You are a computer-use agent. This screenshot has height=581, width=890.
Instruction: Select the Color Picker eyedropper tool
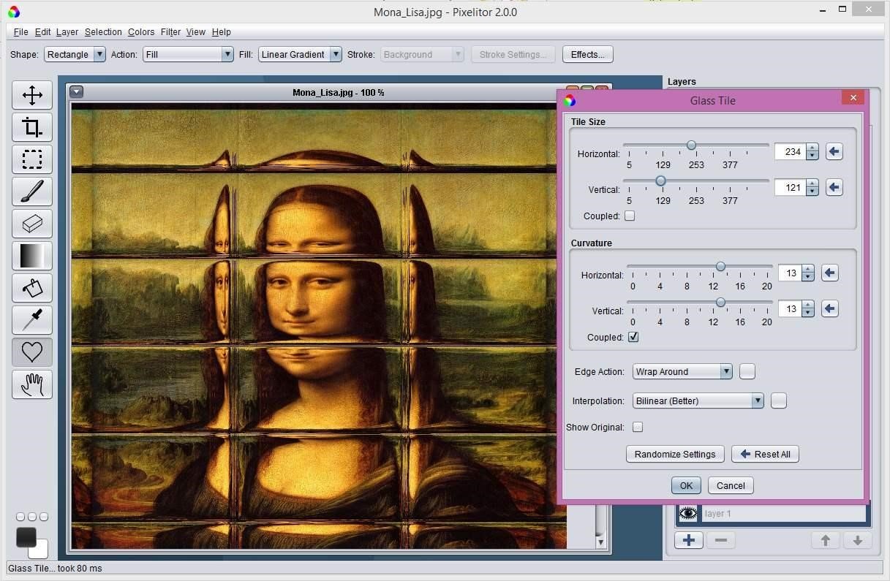pos(32,320)
